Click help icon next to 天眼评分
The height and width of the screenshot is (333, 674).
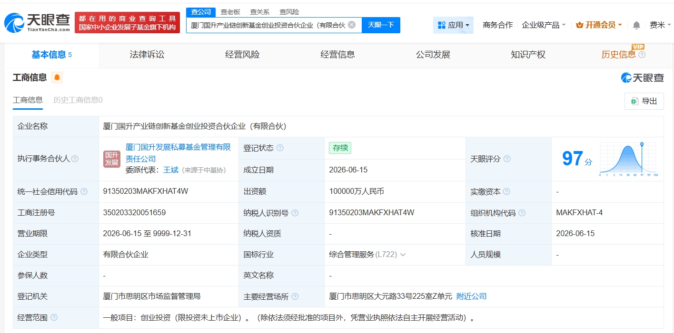coord(507,159)
